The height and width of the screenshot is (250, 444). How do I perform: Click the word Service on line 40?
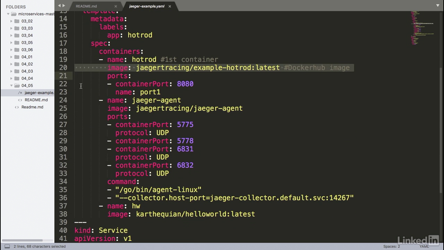113,231
